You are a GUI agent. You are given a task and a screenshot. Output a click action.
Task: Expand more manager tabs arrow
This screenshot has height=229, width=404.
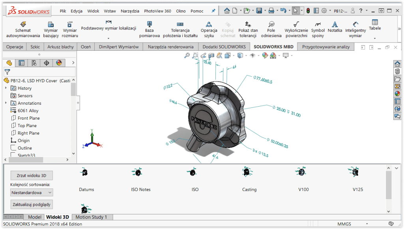click(73, 63)
